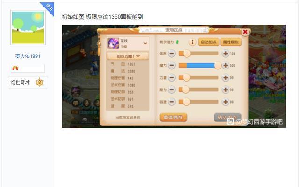The height and width of the screenshot is (187, 299).
Task: Click the minus icon beside 体质
Action: click(x=171, y=54)
